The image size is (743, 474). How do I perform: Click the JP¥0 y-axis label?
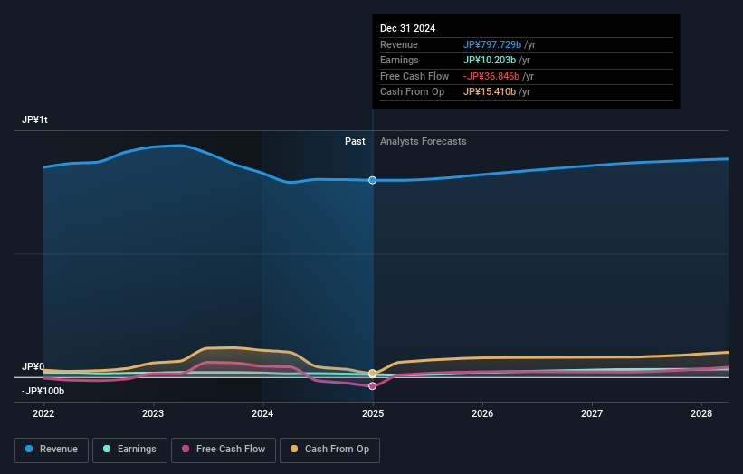tap(33, 366)
